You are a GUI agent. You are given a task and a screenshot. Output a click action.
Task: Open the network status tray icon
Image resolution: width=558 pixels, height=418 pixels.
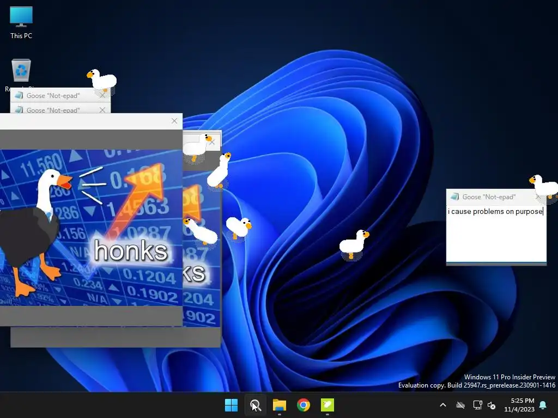(x=477, y=405)
